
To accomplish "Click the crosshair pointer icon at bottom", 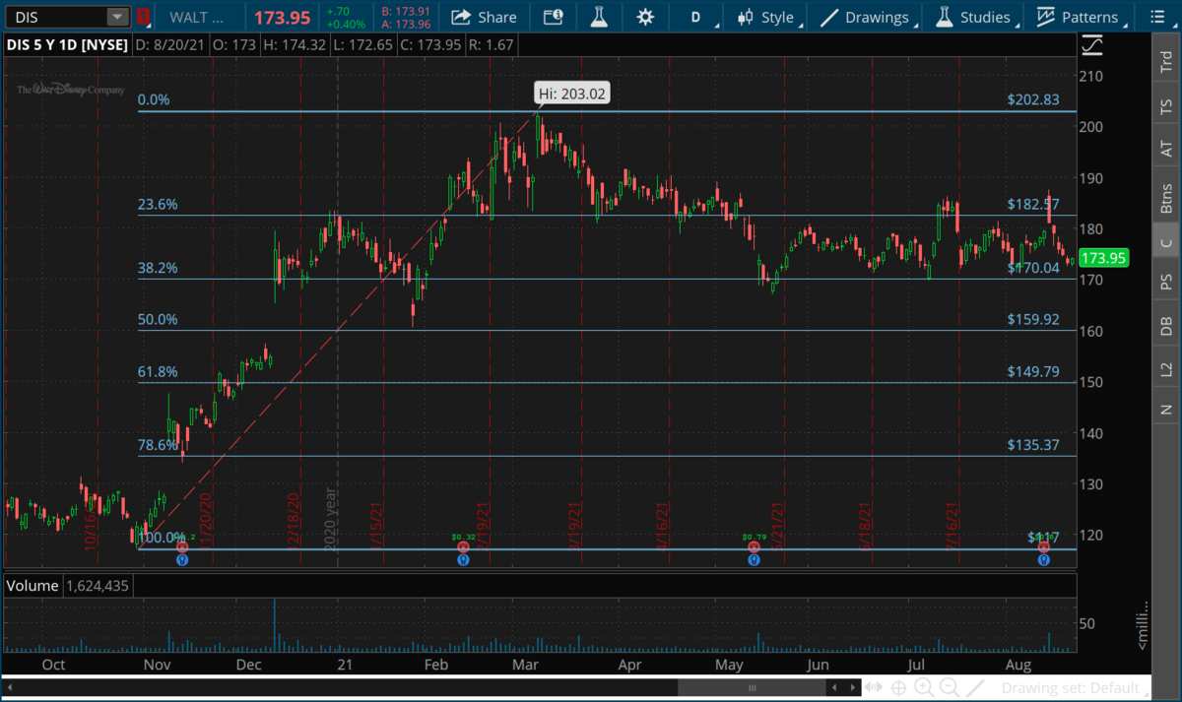I will [900, 687].
